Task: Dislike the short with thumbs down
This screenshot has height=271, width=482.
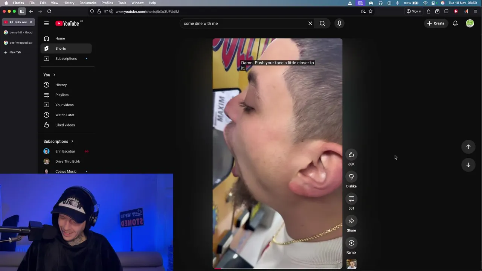Action: (x=351, y=177)
